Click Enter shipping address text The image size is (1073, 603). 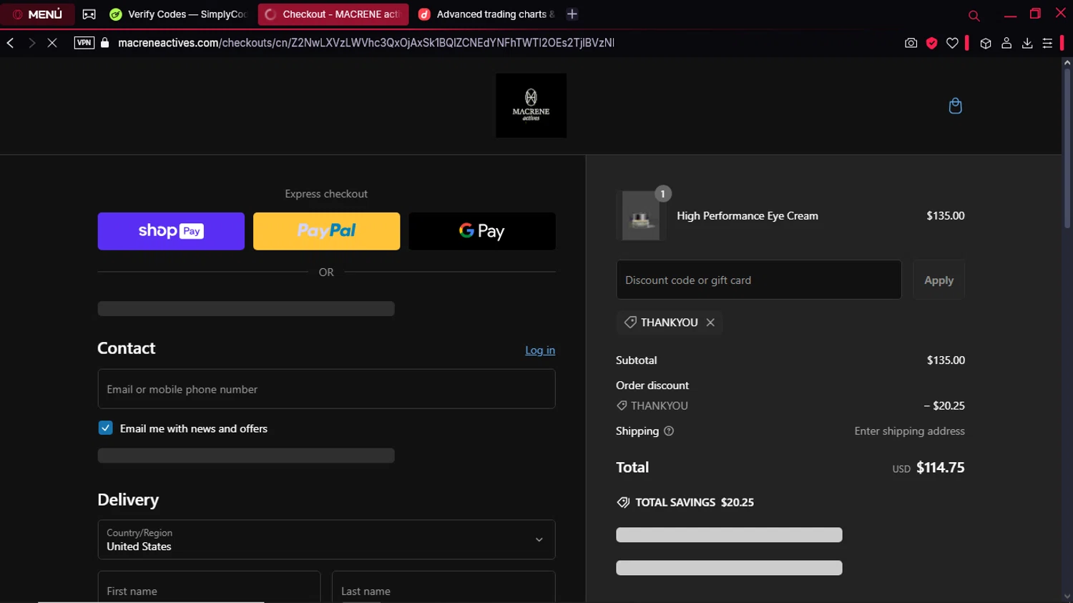coord(909,431)
